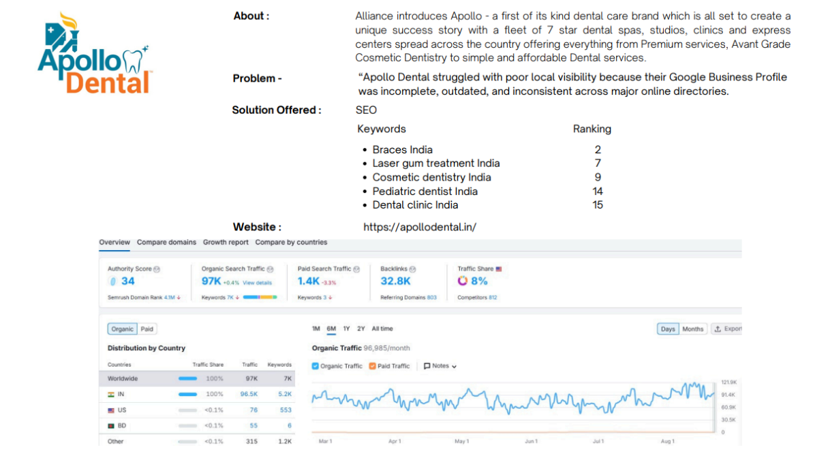Click the IN keywords value 5.2K
The image size is (813, 458).
(285, 394)
